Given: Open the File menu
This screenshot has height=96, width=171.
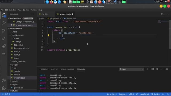Looking at the screenshot, I should (x=2, y=10).
